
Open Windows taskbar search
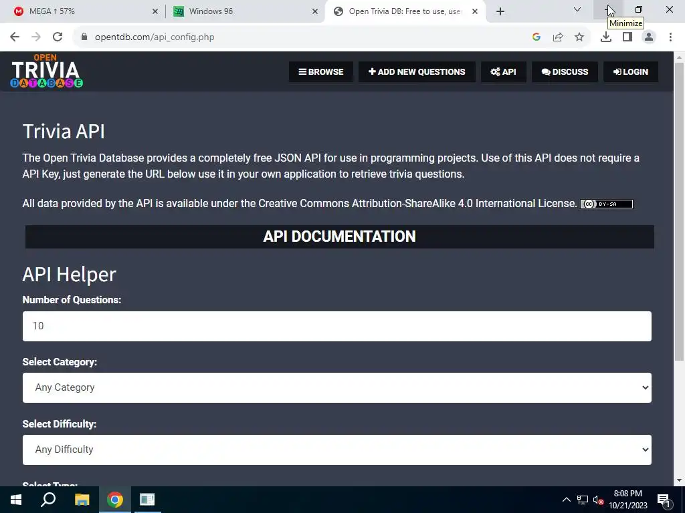(48, 500)
